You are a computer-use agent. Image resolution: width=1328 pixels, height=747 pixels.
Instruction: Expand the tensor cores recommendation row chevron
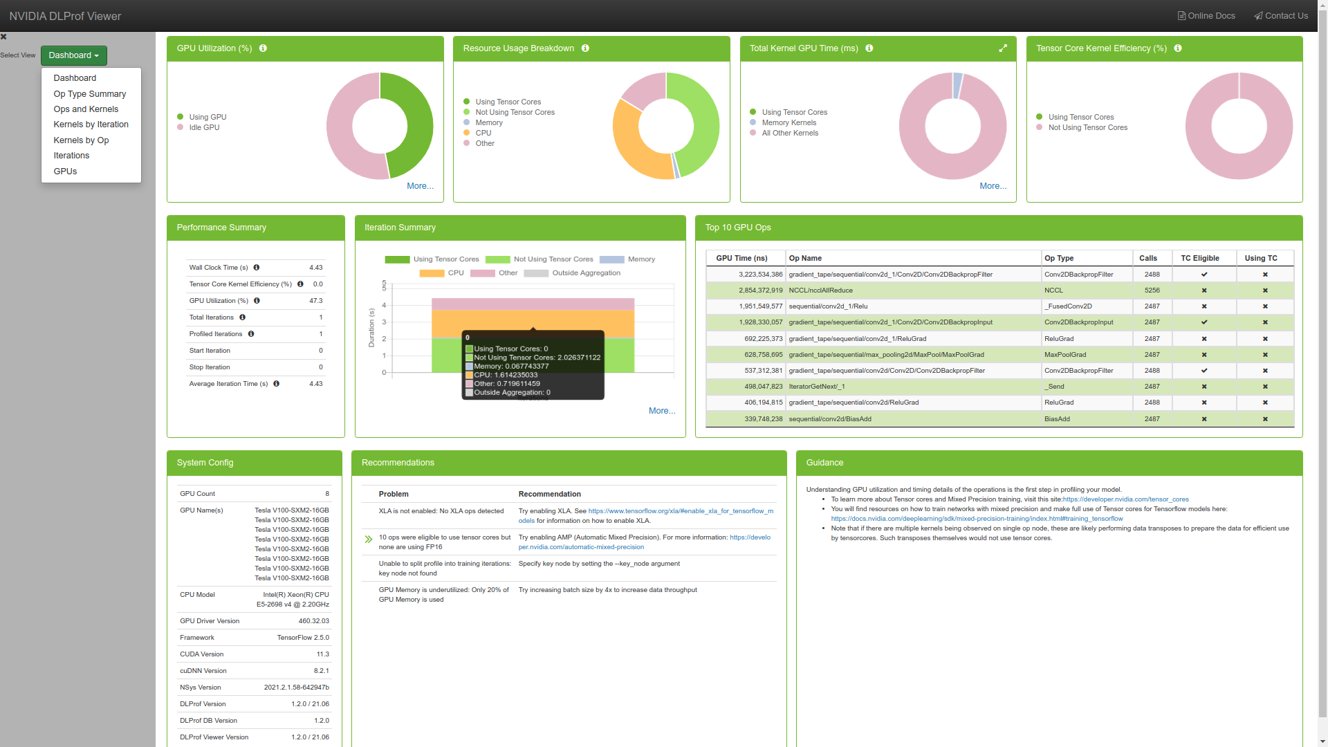(369, 539)
